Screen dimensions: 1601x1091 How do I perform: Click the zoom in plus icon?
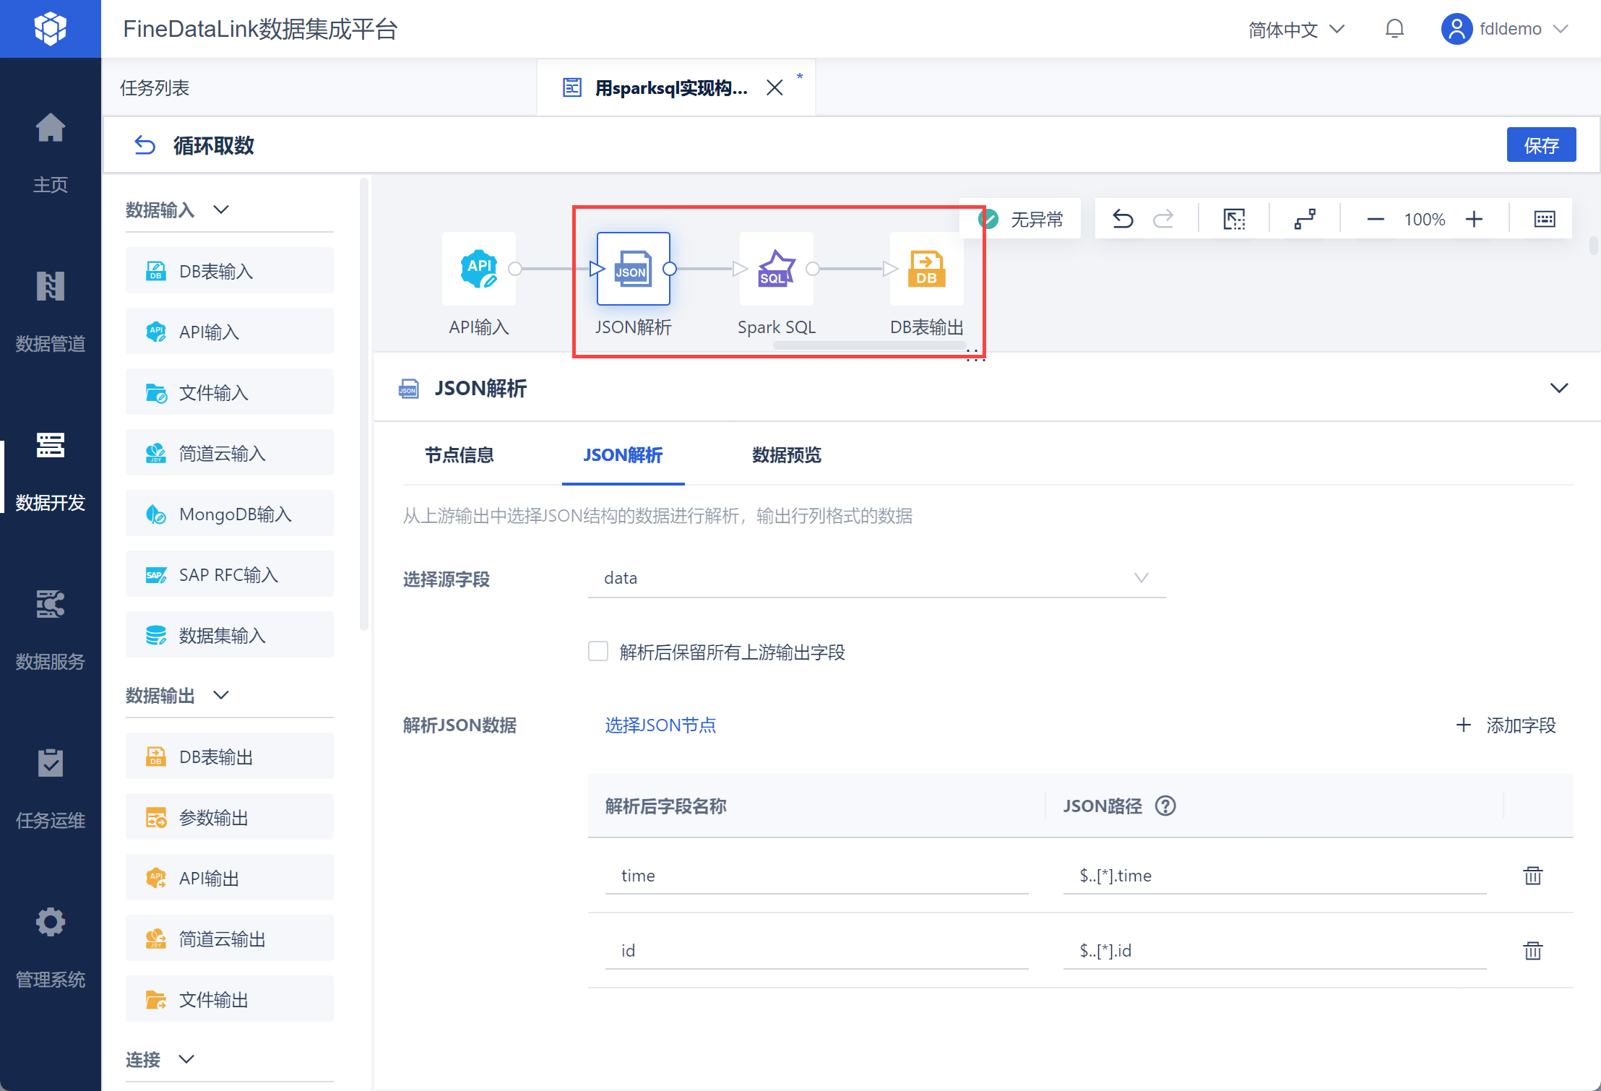tap(1474, 219)
